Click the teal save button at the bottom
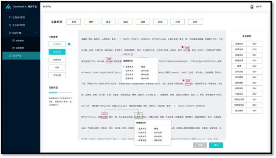This screenshot has width=276, height=158. (x=216, y=145)
